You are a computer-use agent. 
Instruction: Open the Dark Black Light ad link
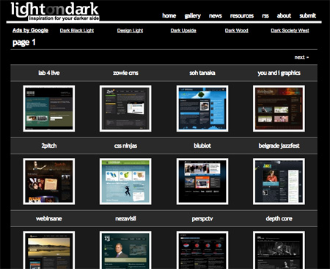[x=77, y=31]
